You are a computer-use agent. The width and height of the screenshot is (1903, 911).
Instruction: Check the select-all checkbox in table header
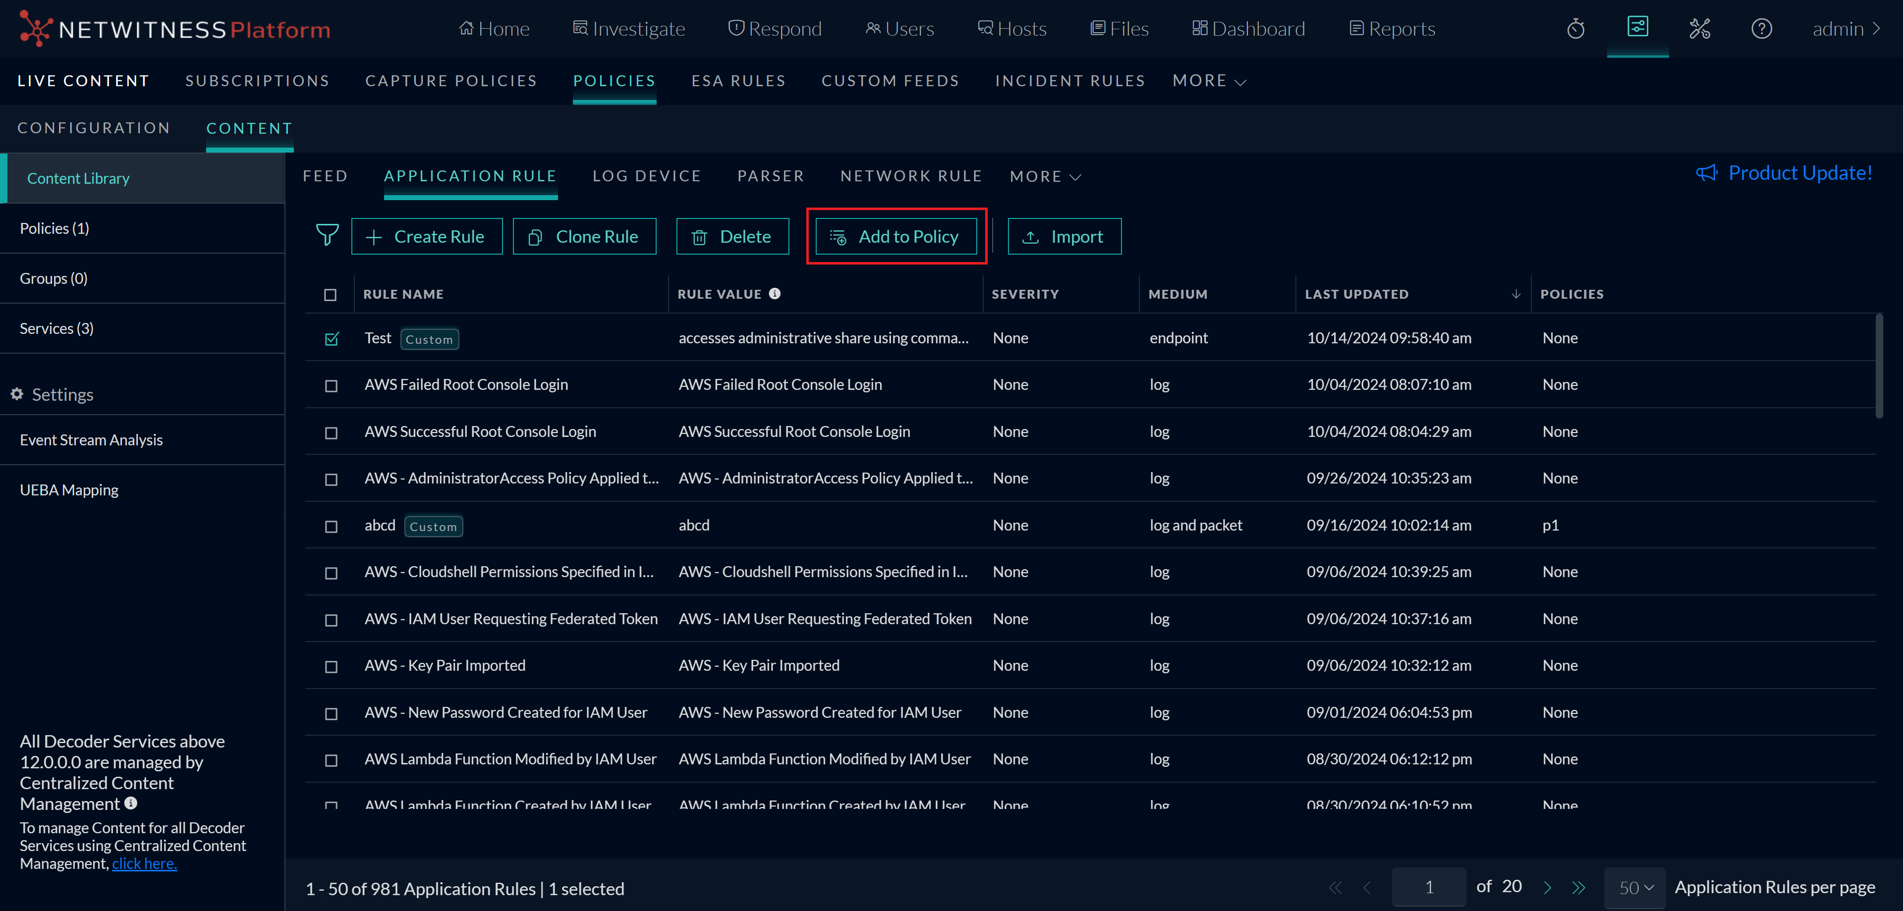pyautogui.click(x=330, y=295)
